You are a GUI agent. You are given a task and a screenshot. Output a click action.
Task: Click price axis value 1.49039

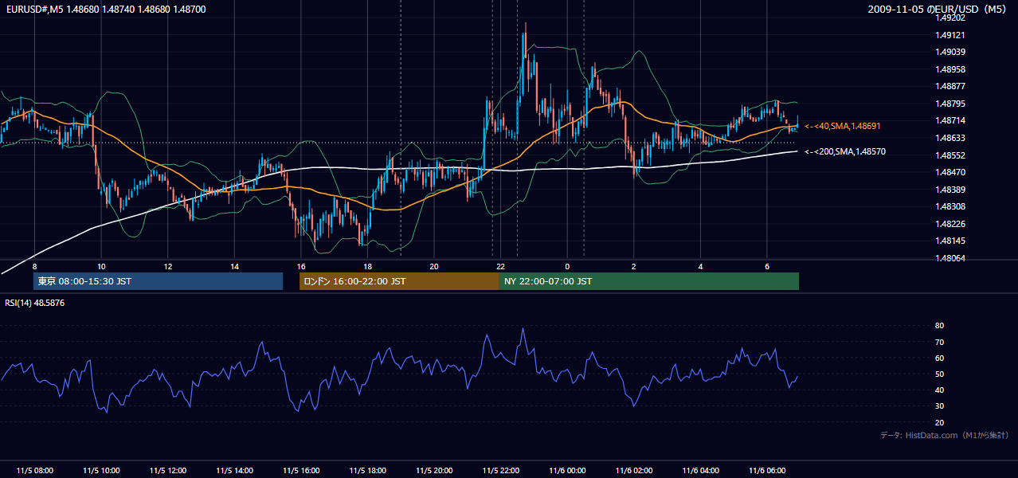coord(949,53)
